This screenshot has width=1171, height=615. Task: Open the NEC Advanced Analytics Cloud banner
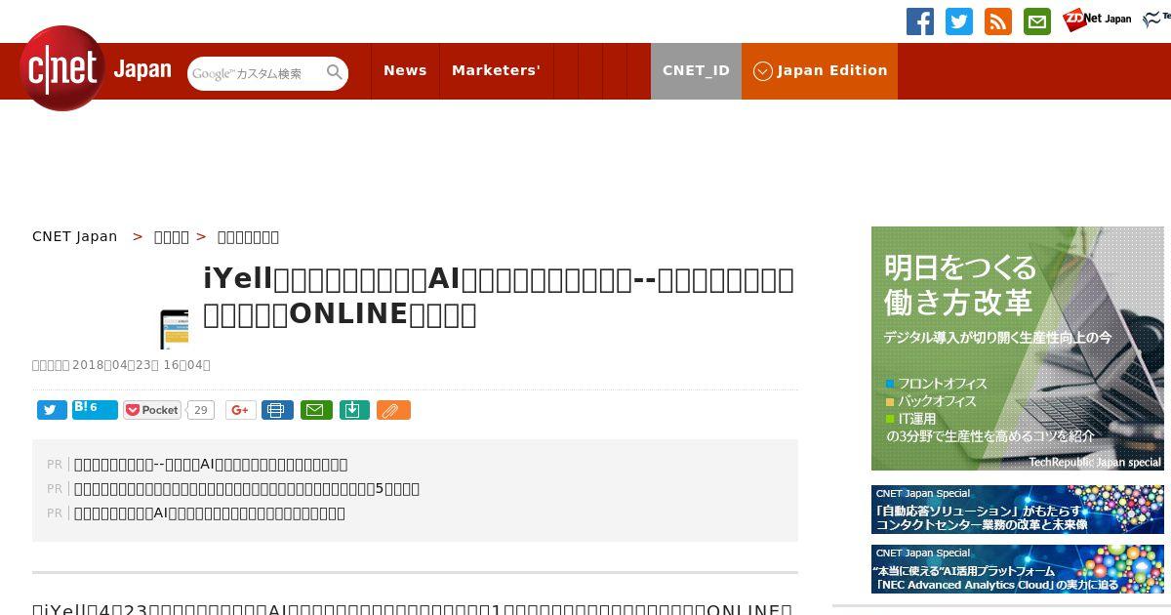[1018, 569]
